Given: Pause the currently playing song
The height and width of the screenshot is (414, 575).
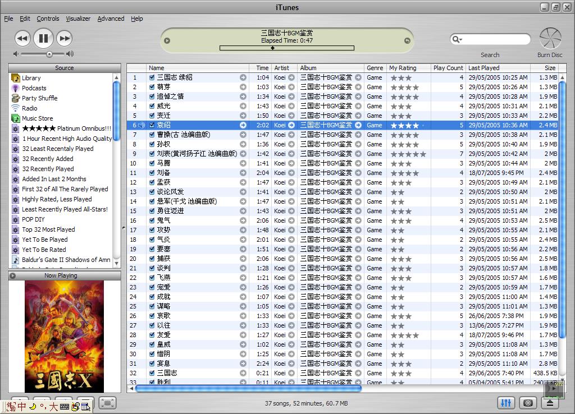Looking at the screenshot, I should tap(43, 38).
